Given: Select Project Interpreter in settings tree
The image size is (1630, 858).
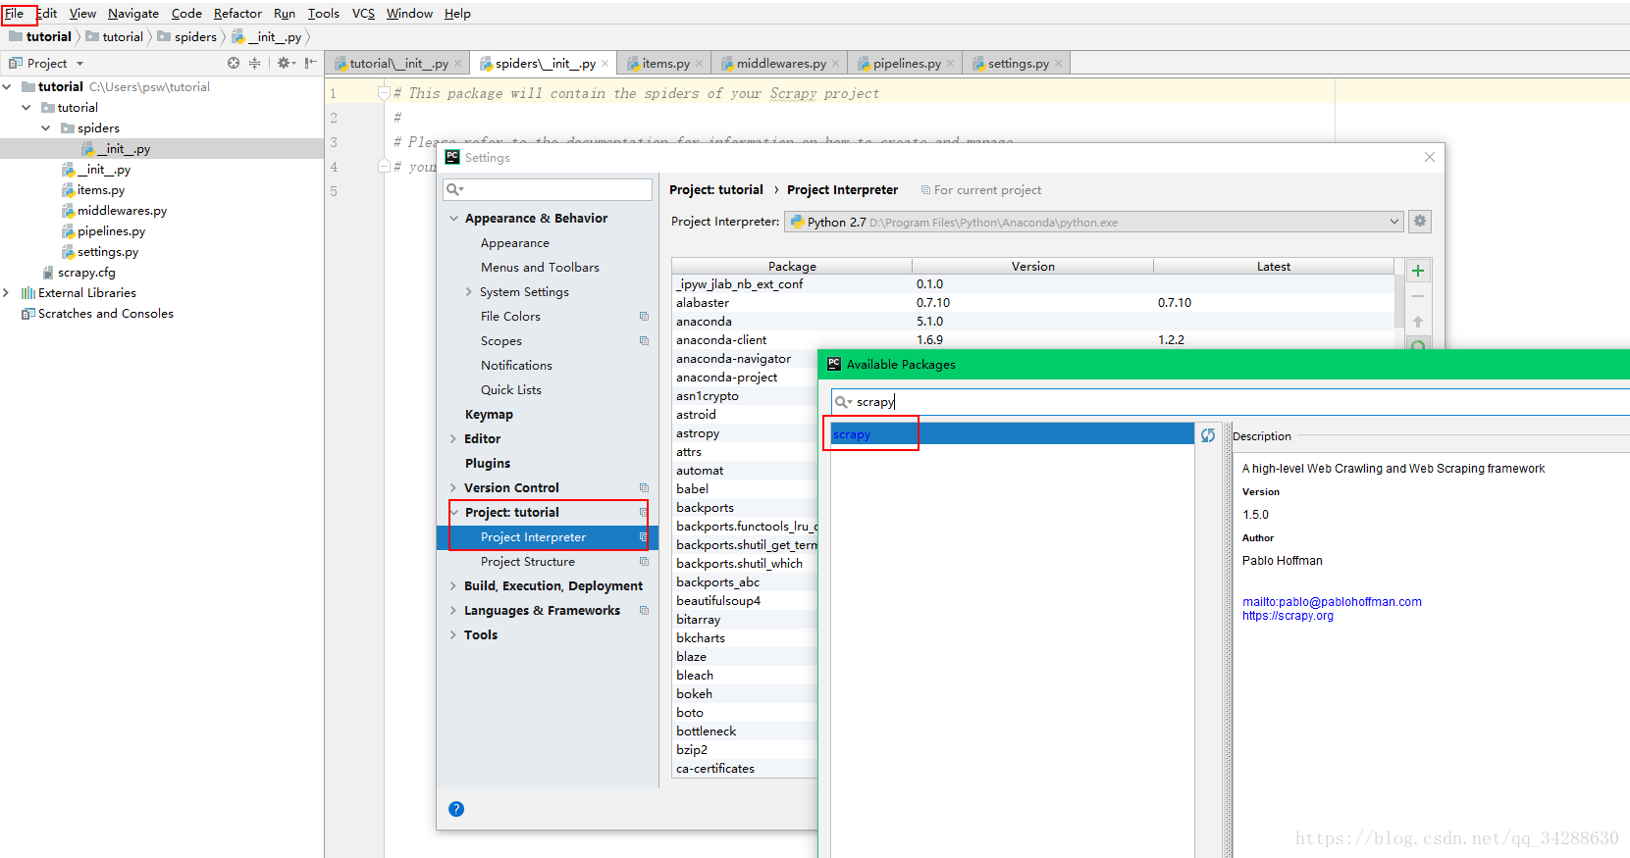Looking at the screenshot, I should coord(548,537).
